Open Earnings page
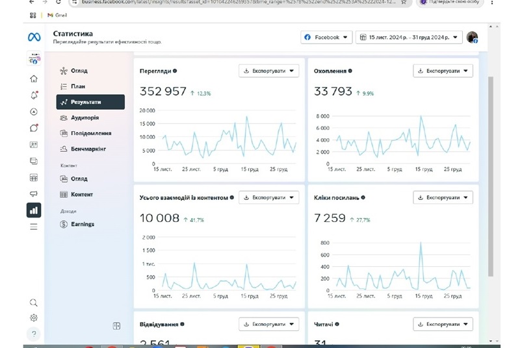522x348 pixels. 83,224
